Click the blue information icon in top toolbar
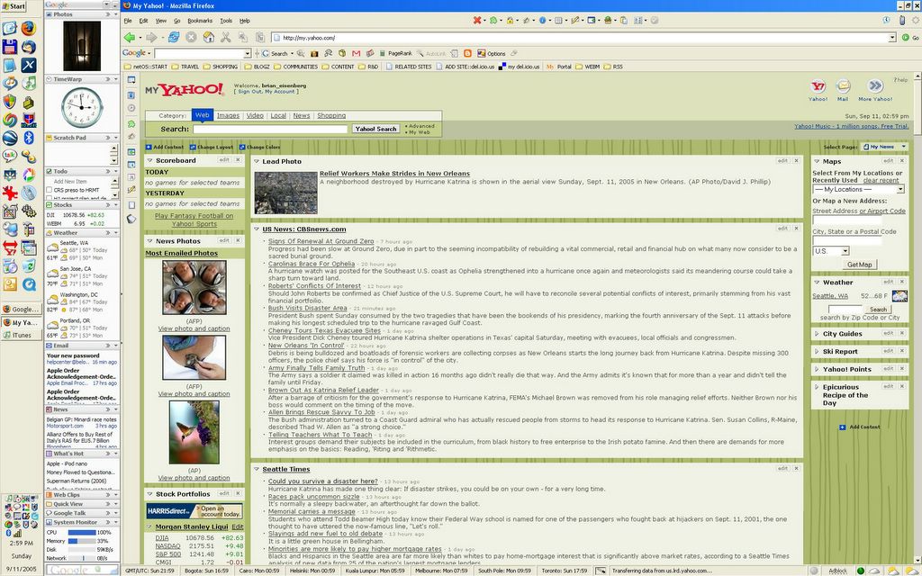Screen dimensions: 922x576 (542, 21)
